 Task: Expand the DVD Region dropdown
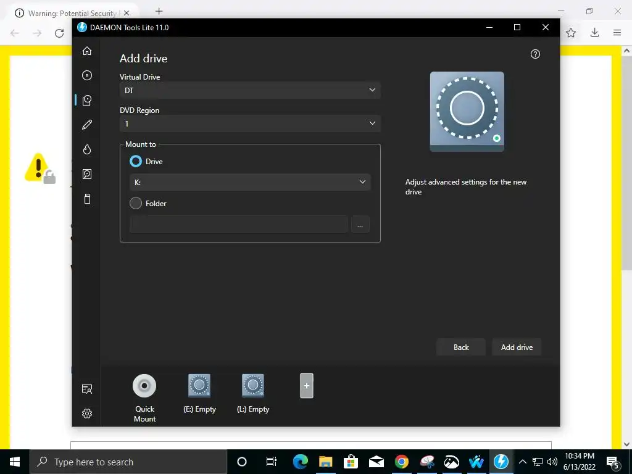pos(250,123)
